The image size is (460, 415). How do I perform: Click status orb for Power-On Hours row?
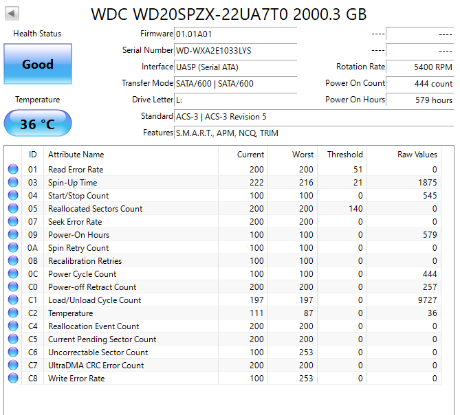(13, 234)
